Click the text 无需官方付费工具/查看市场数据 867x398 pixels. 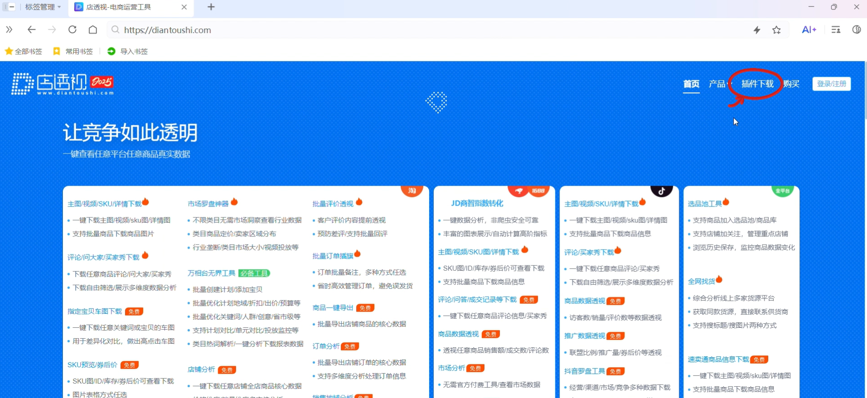pos(491,384)
